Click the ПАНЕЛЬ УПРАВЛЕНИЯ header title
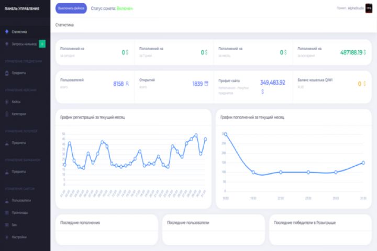This screenshot has height=251, width=377. 22,9
